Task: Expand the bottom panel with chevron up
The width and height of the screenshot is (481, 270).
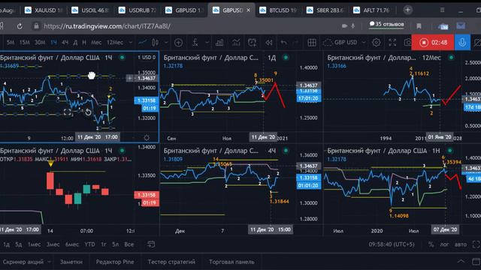Action: point(461,261)
